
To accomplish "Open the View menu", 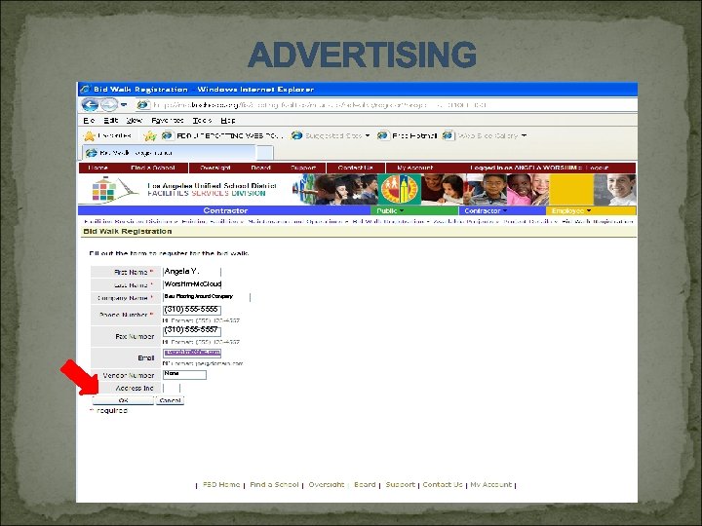I will 134,121.
